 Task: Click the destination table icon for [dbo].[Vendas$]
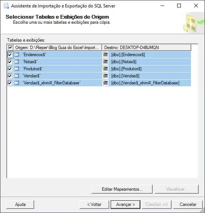[x=105, y=76]
